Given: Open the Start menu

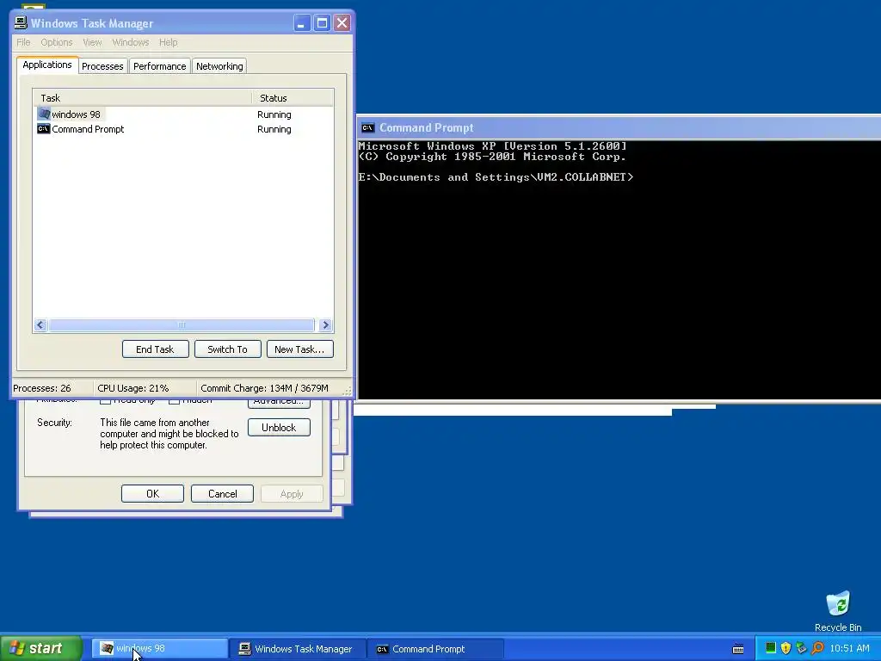Looking at the screenshot, I should click(41, 648).
